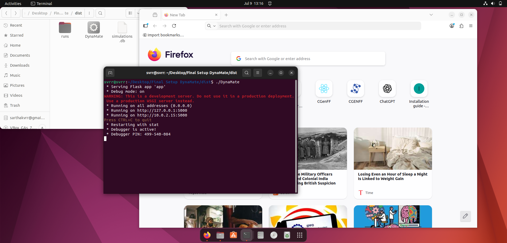Click the terminal window scrollbar
The height and width of the screenshot is (243, 507).
tap(296, 137)
